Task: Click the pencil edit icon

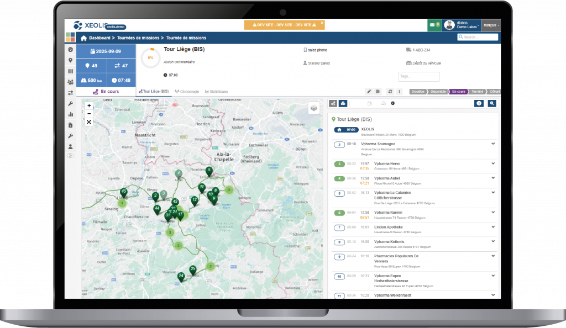Action: point(369,92)
